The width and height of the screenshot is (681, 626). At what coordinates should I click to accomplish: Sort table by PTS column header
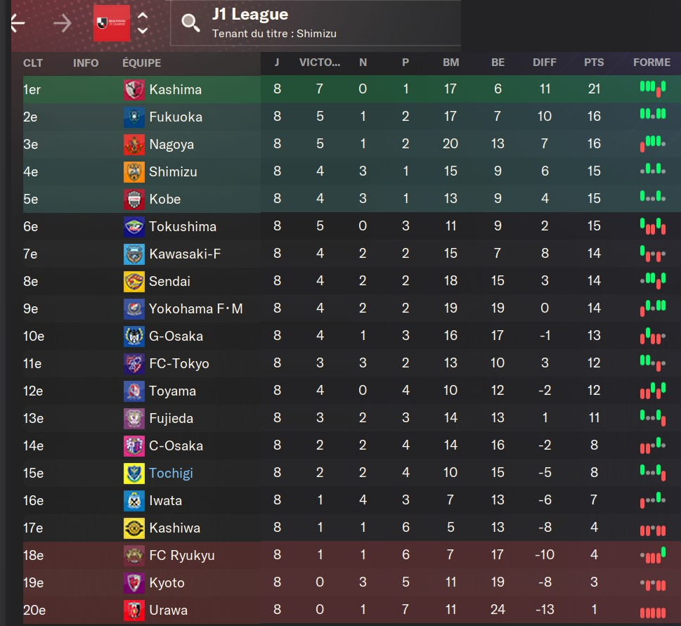(x=594, y=63)
